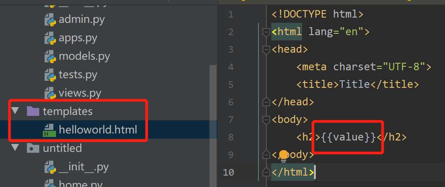Collapse the untitled folder arrow

coord(15,148)
